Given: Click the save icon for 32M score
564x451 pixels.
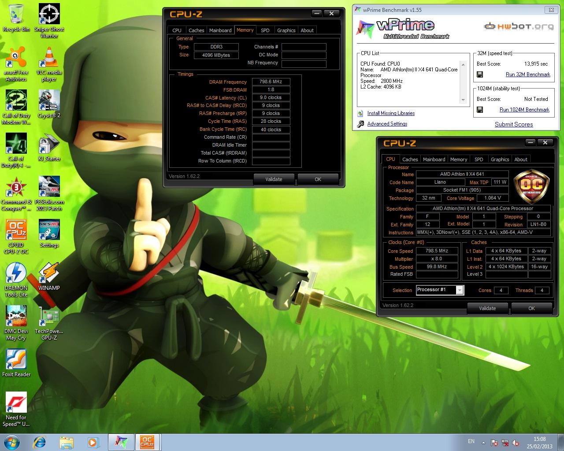Looking at the screenshot, I should tap(480, 74).
